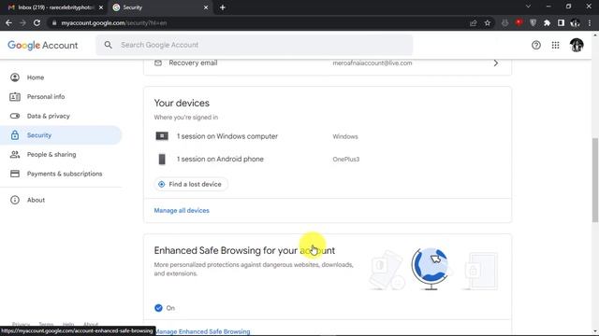Click the Windows computer device icon
The image size is (599, 336).
click(x=162, y=136)
